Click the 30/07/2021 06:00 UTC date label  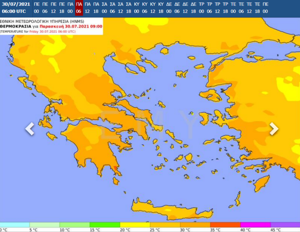(x=16, y=8)
